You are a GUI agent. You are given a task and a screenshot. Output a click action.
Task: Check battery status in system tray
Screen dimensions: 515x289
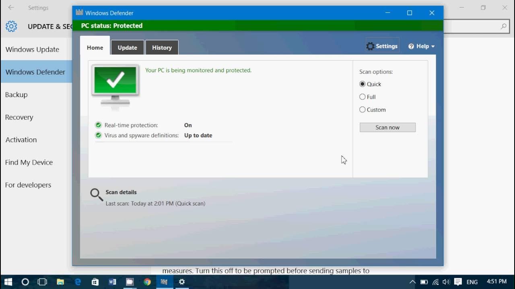click(x=424, y=282)
